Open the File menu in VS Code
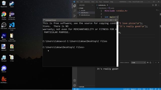This screenshot has height=90, width=161. click(77, 2)
